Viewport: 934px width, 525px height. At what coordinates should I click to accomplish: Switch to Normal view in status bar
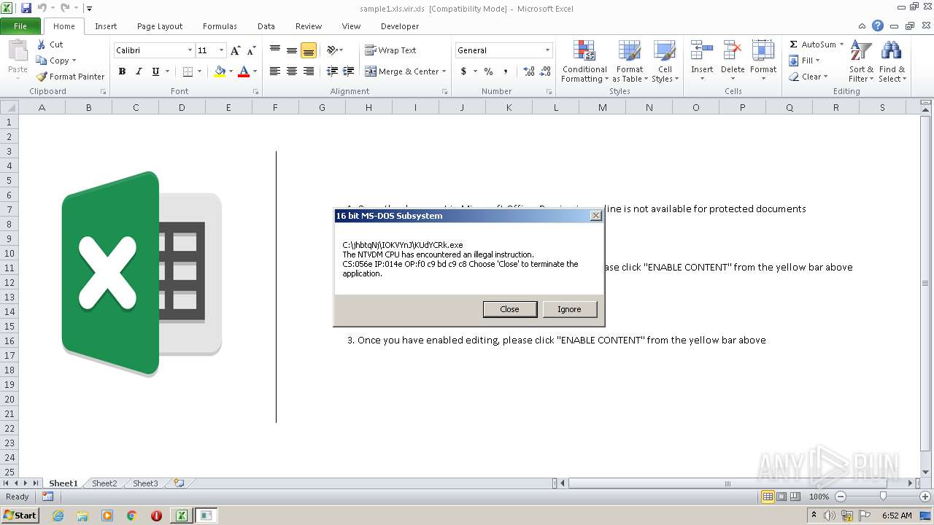coord(768,497)
